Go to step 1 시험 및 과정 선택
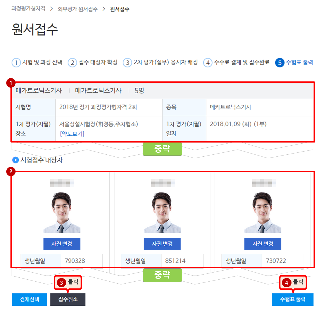324x315 pixels. click(37, 62)
